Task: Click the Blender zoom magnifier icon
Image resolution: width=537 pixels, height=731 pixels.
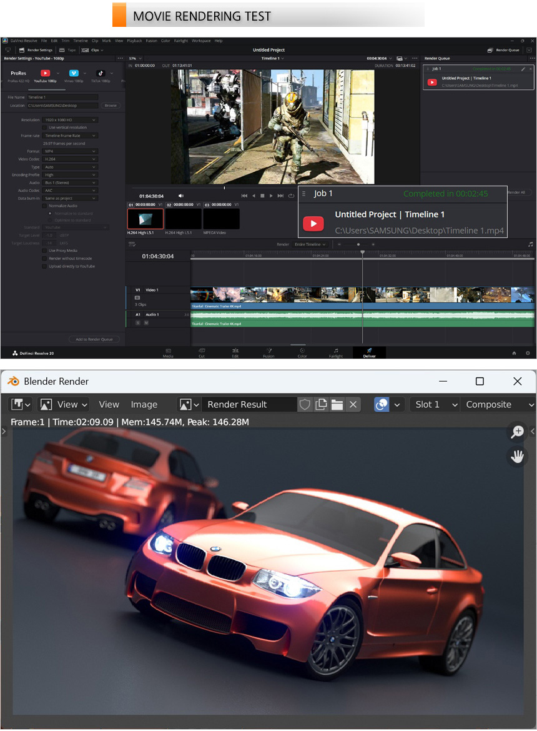Action: pyautogui.click(x=517, y=432)
